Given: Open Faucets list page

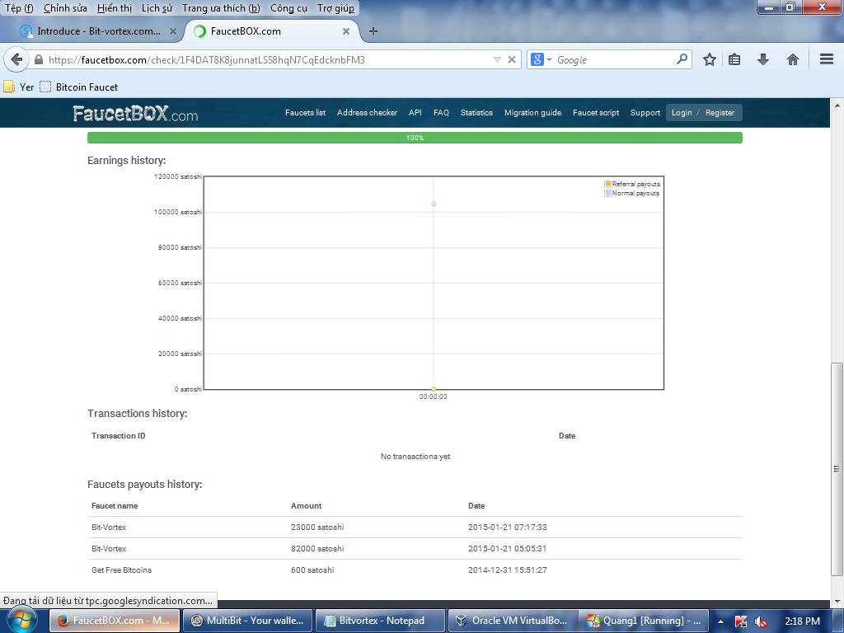Looking at the screenshot, I should click(305, 112).
